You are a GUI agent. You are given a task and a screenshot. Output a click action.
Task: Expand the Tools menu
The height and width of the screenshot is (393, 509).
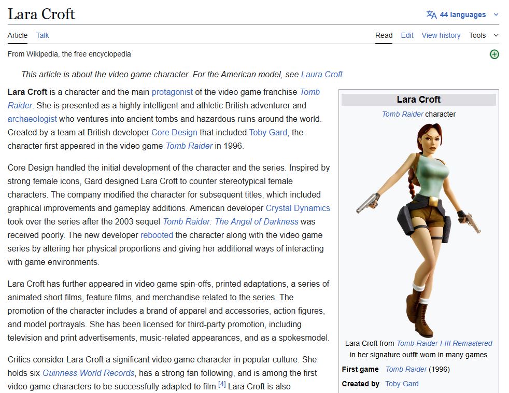click(483, 35)
